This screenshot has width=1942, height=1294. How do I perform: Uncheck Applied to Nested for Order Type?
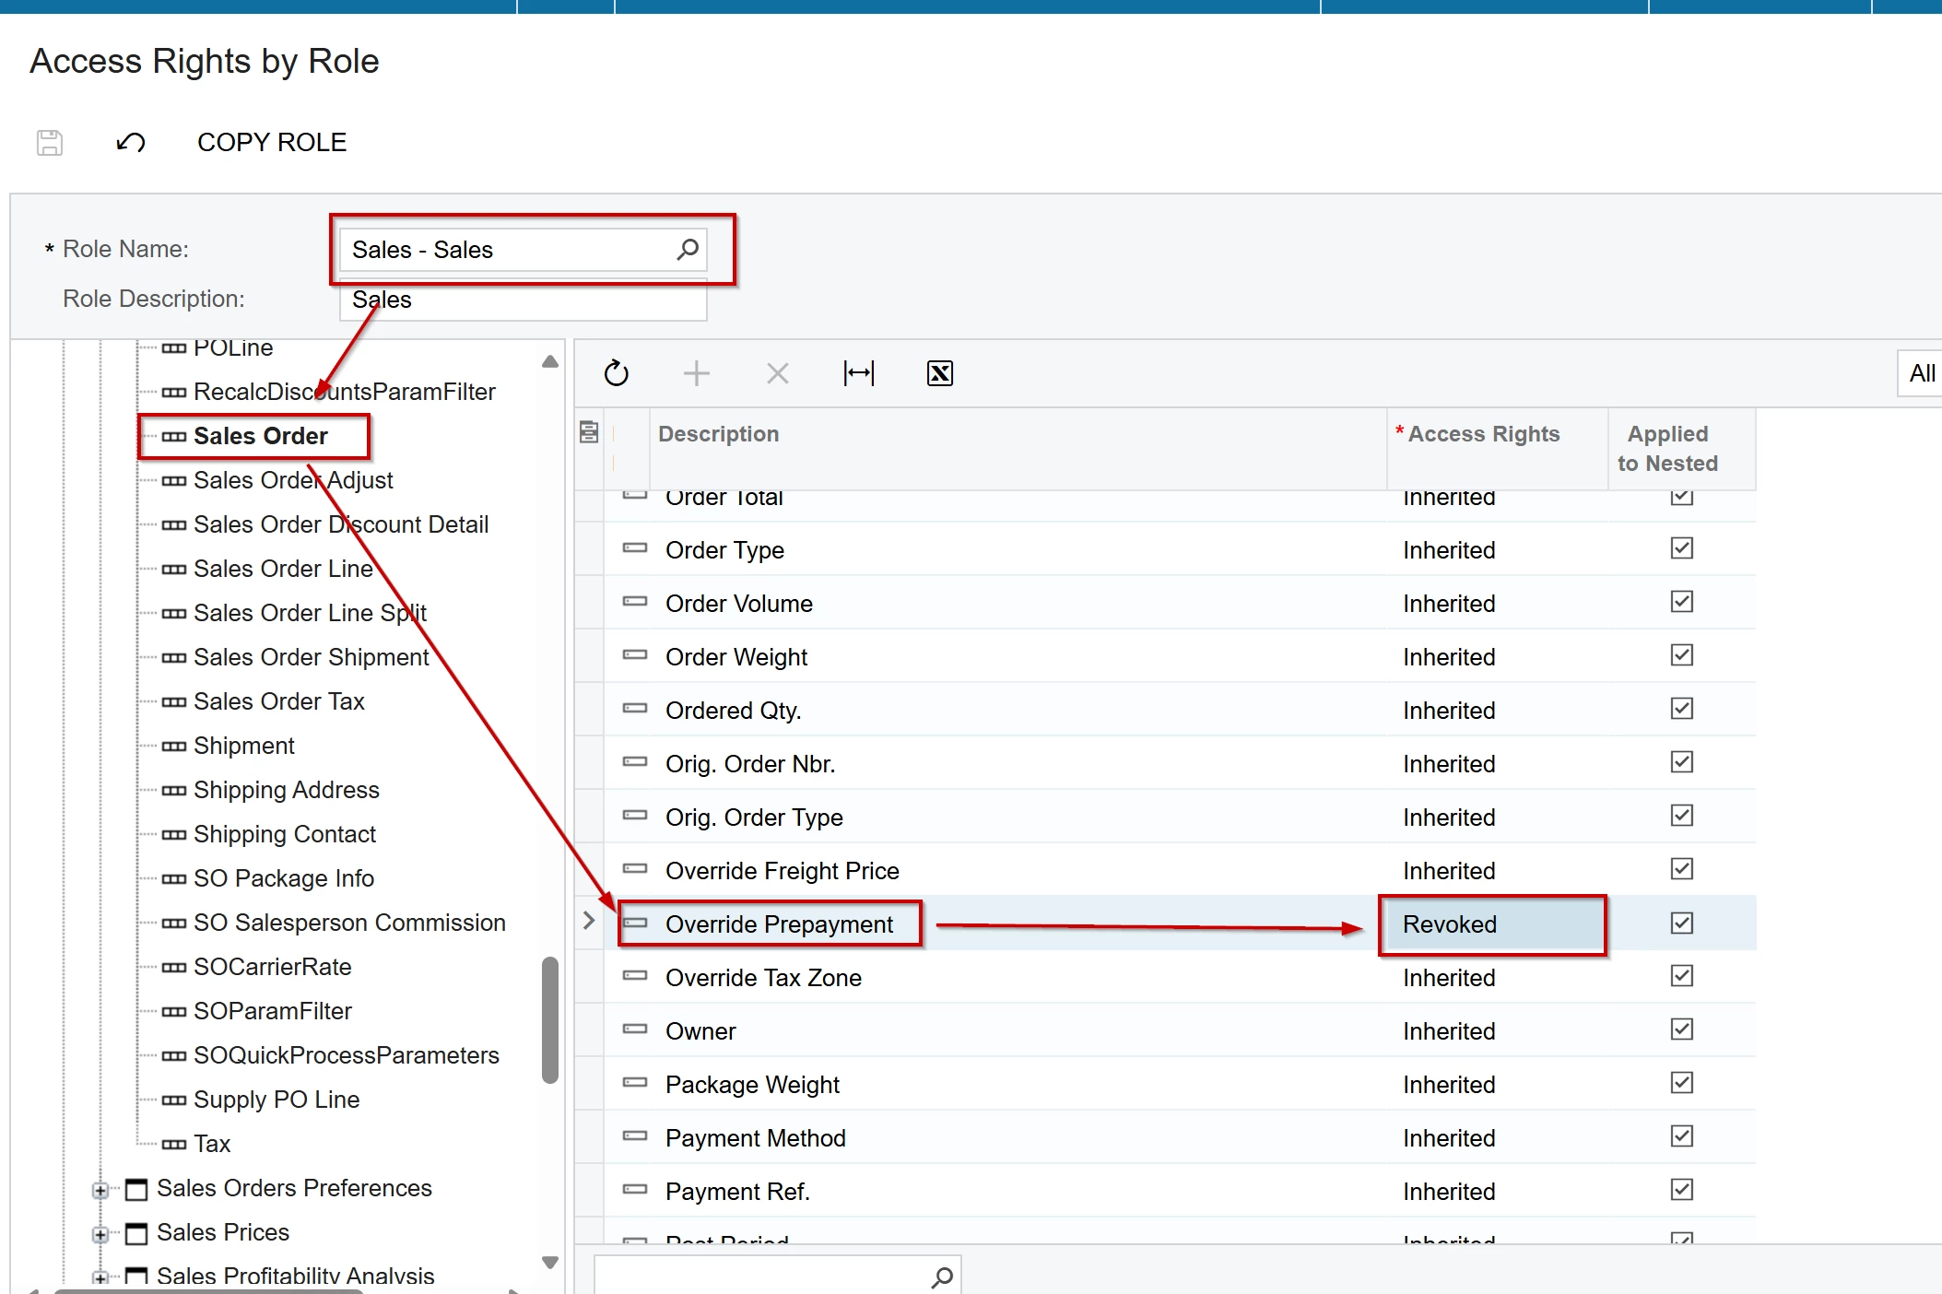click(1681, 549)
